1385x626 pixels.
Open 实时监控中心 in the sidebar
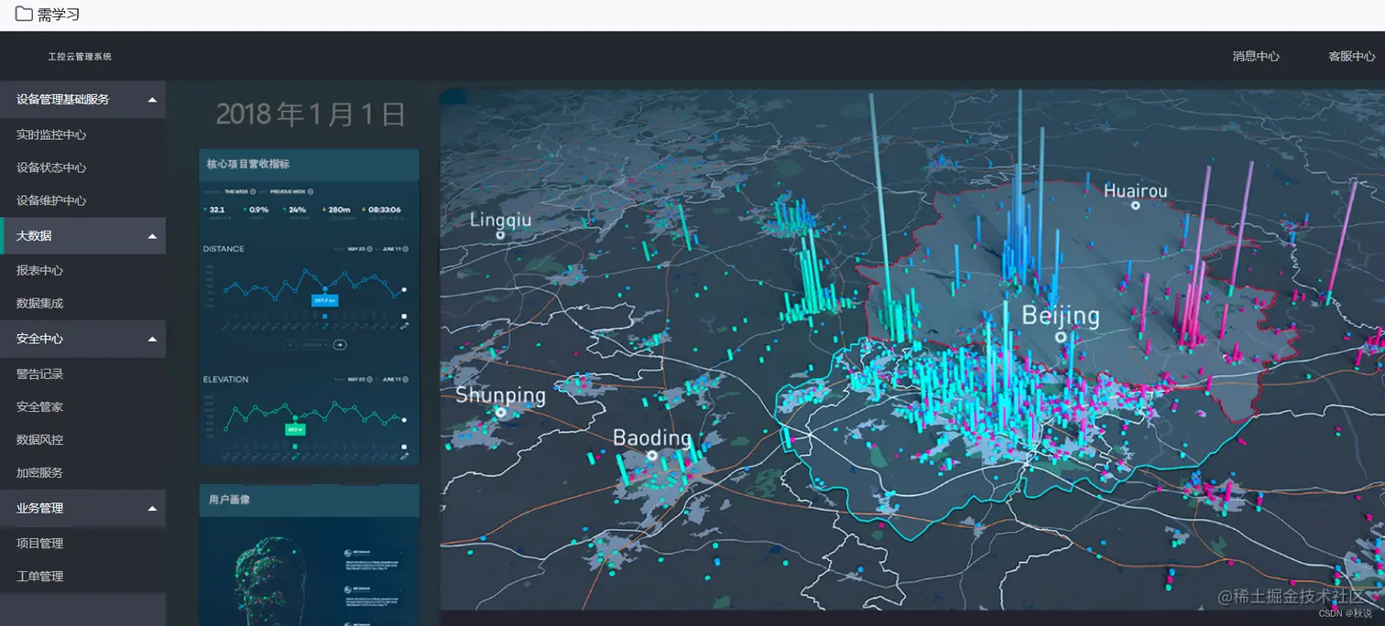coord(51,135)
